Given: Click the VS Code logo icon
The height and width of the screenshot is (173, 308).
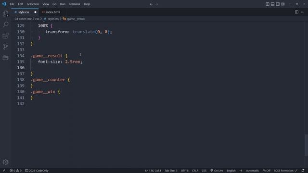Looking at the screenshot, I should coord(4,4).
